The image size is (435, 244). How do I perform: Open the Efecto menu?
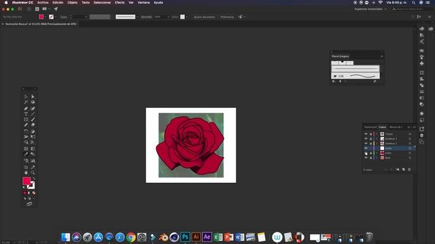120,3
